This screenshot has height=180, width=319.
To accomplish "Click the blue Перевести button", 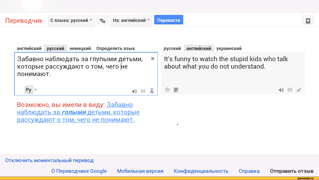I will (169, 20).
